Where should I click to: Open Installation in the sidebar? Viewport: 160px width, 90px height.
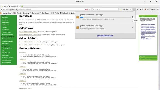click(5, 22)
